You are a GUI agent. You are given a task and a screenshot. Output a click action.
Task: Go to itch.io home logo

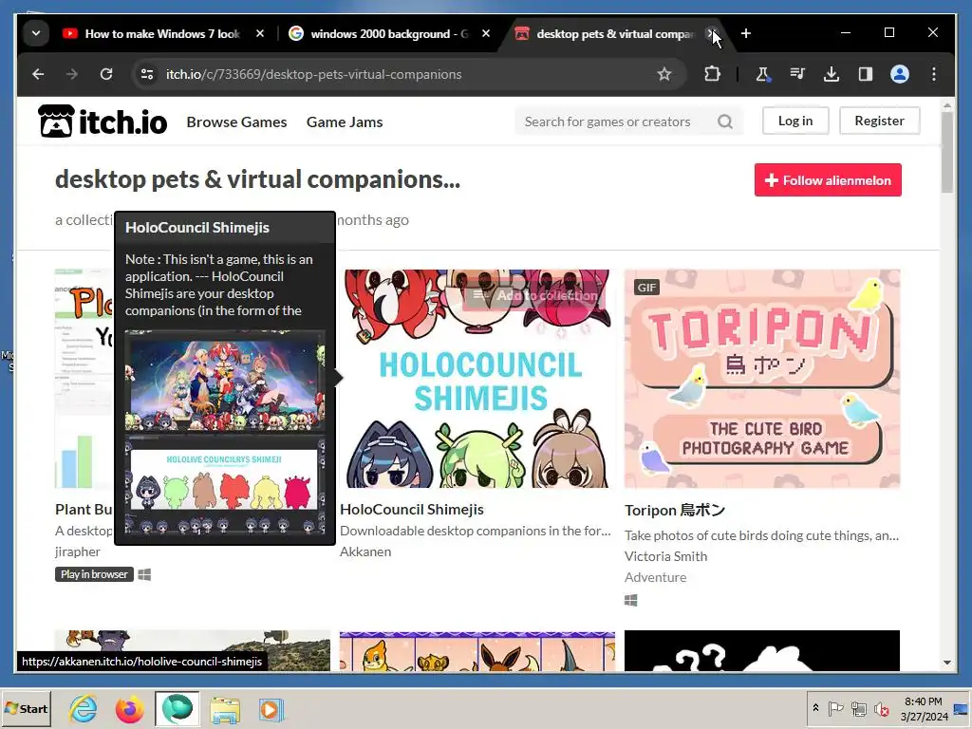point(103,121)
